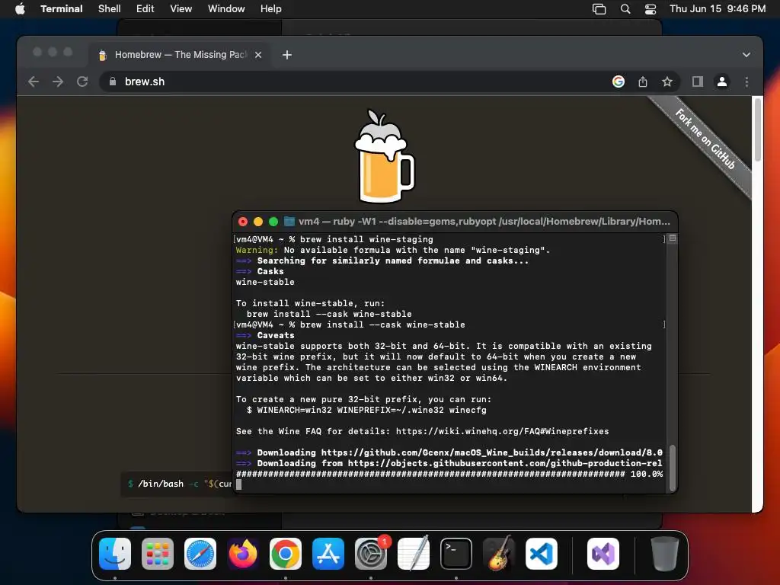Click the site lock icon

(113, 82)
